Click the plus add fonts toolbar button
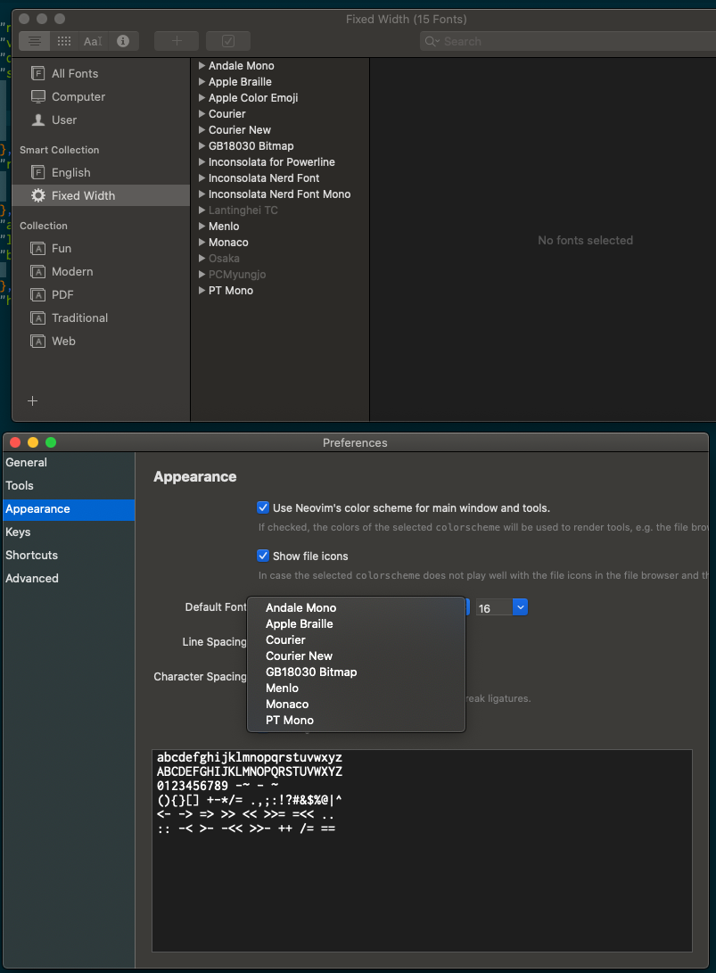This screenshot has width=716, height=973. tap(177, 41)
